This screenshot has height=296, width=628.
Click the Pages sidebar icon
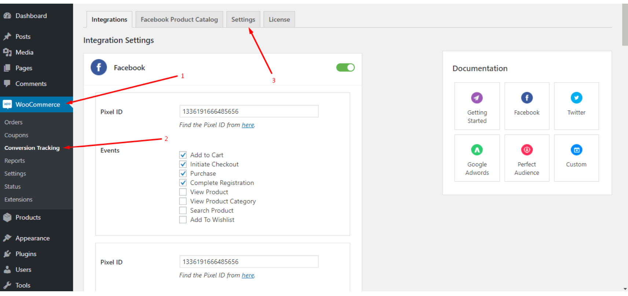coord(7,68)
